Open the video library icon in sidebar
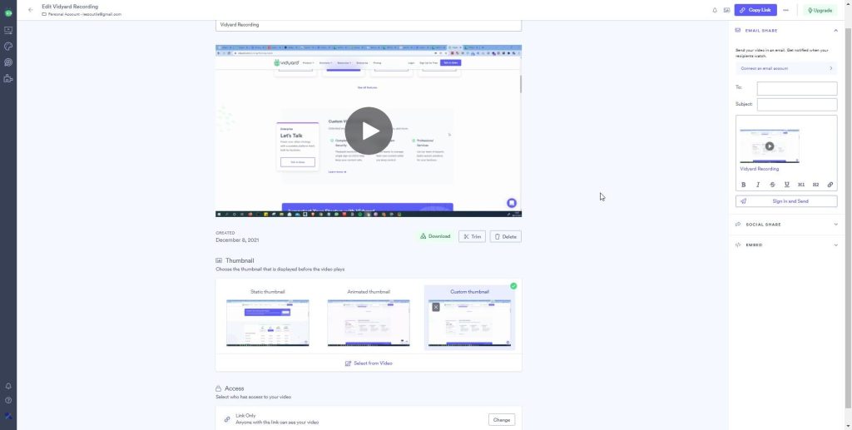 tap(8, 31)
